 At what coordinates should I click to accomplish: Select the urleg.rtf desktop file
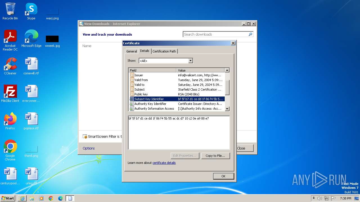(x=31, y=176)
